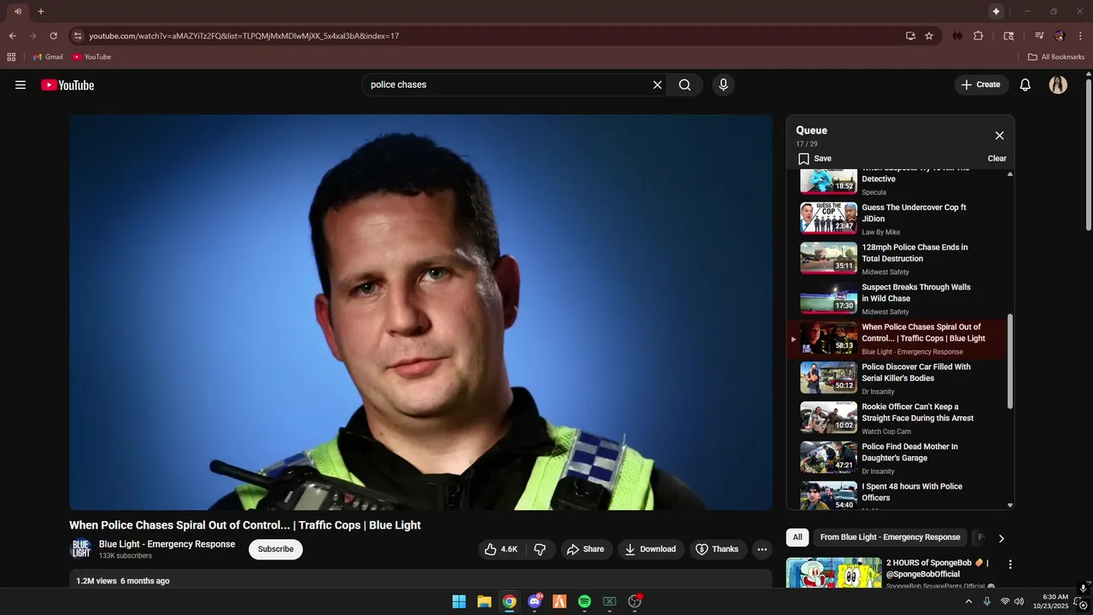This screenshot has width=1093, height=615.
Task: Clear the queue
Action: click(x=997, y=158)
